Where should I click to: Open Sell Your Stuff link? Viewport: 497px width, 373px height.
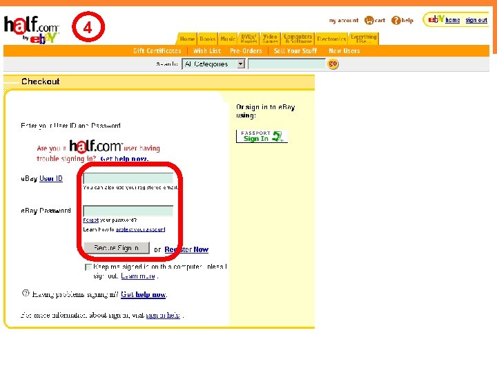click(x=295, y=50)
